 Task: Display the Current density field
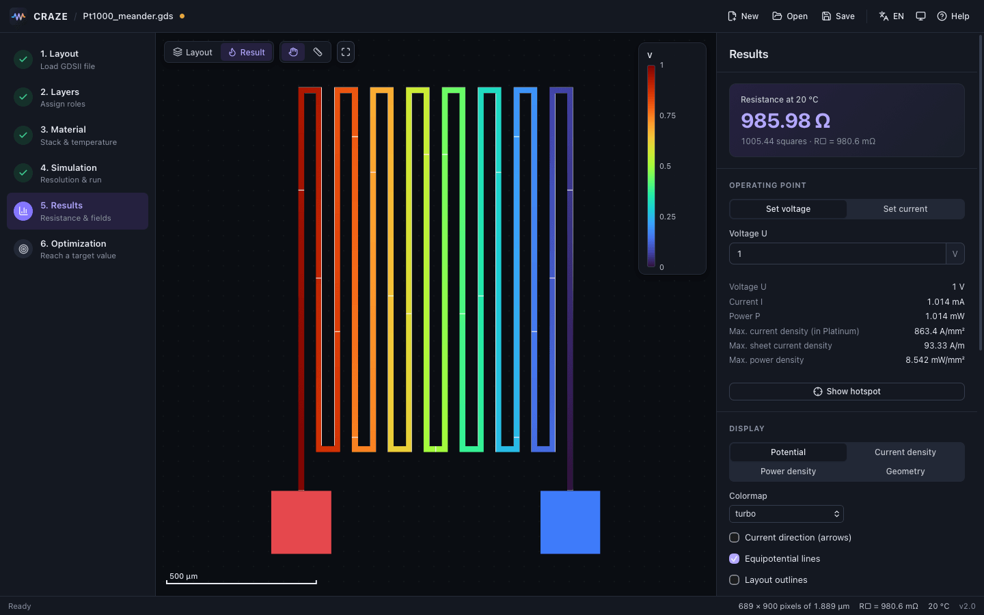(905, 452)
